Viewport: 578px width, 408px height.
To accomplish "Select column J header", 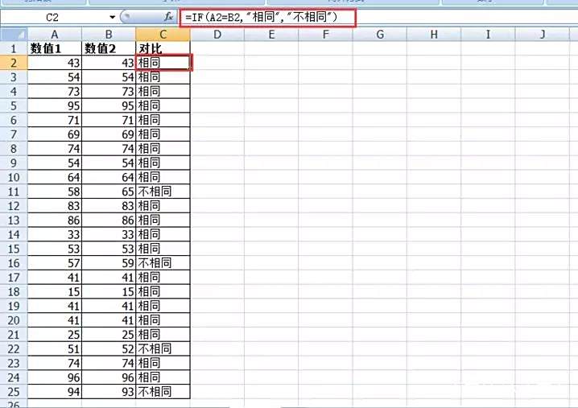I will [543, 35].
